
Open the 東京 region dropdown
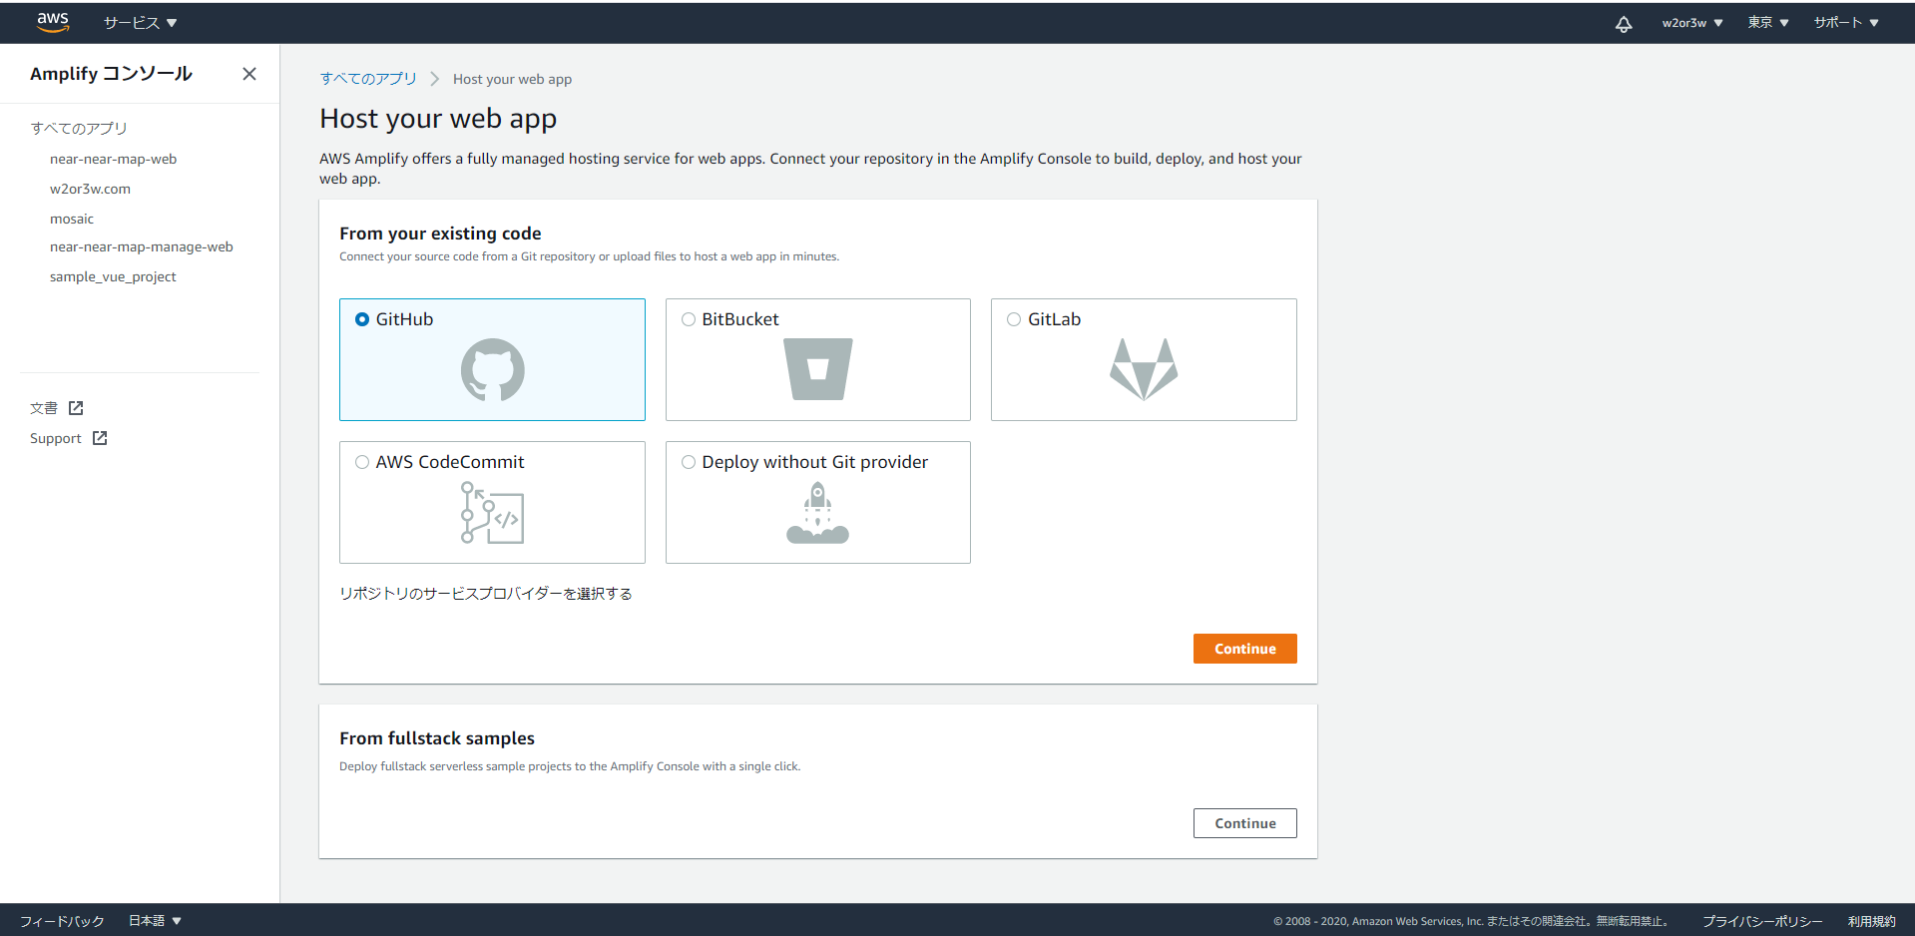[1768, 23]
